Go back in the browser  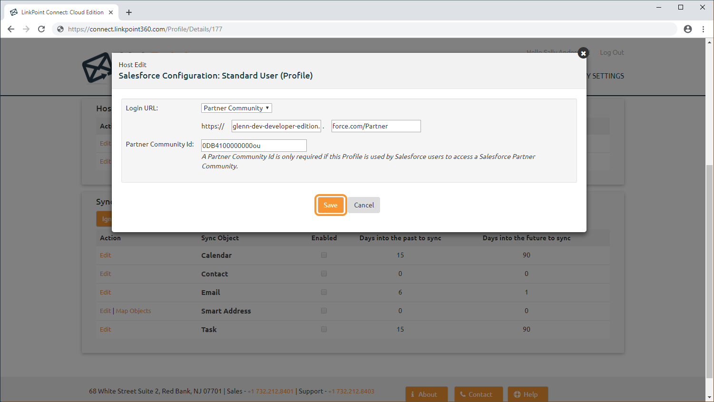[x=11, y=29]
